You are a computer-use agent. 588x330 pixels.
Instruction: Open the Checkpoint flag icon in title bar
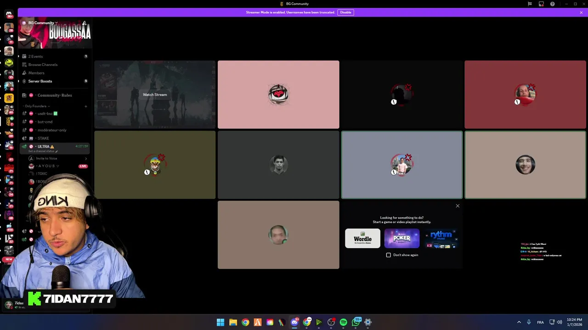530,4
